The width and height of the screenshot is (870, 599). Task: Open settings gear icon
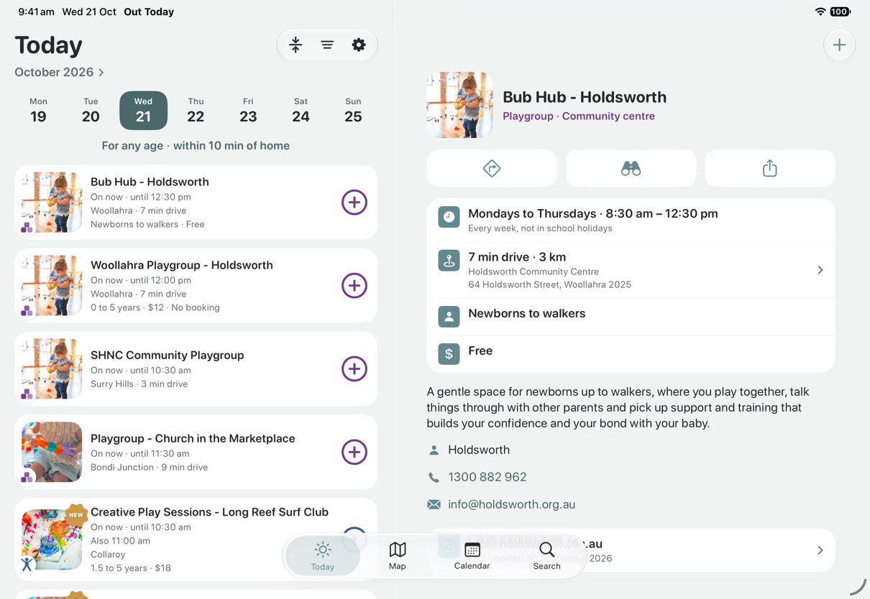[x=359, y=45]
